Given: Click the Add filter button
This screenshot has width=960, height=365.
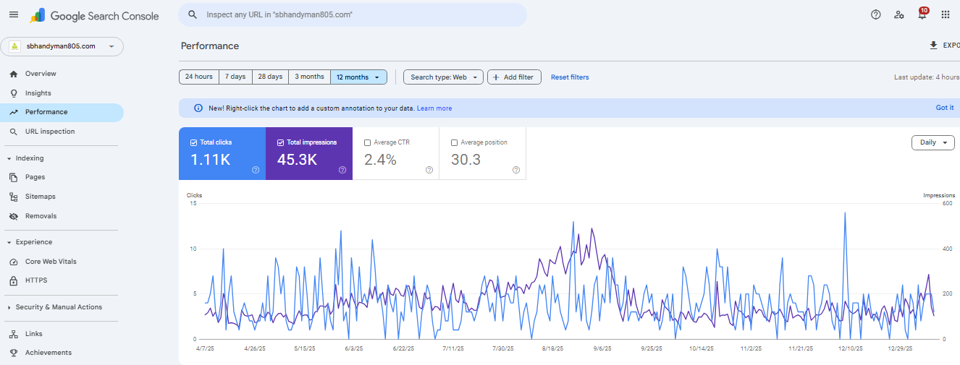Looking at the screenshot, I should 514,77.
